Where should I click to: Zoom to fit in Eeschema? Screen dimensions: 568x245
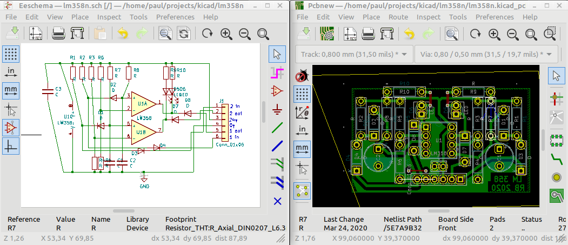coord(263,34)
